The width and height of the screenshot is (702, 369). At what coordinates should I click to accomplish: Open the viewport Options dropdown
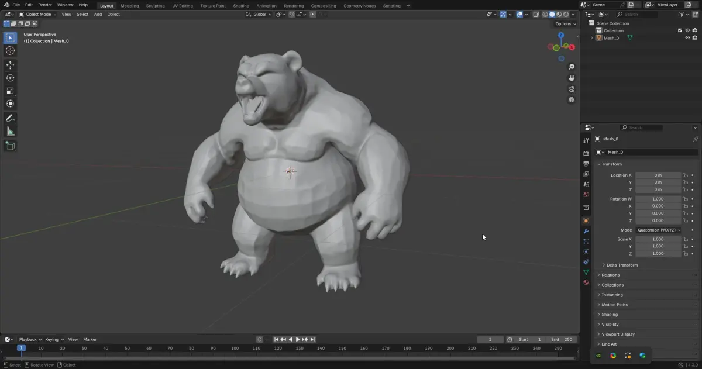pyautogui.click(x=565, y=24)
